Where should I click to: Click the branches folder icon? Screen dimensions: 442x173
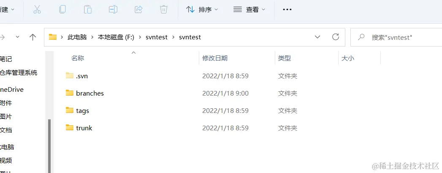[x=70, y=93]
